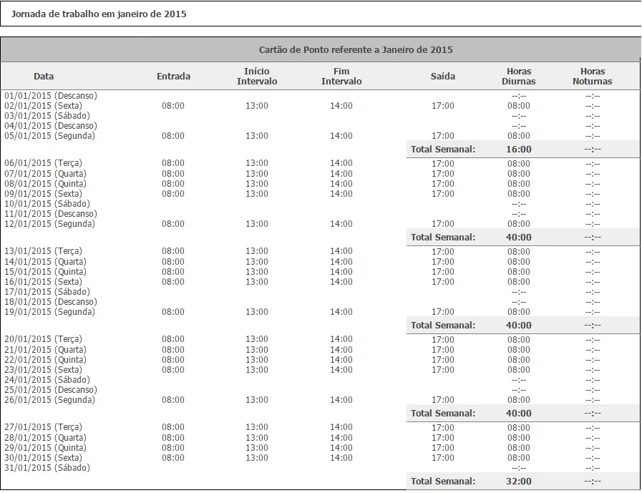Viewport: 642px width, 493px height.
Task: Select the 02/01/2015 (Sexta) date entry
Action: (43, 106)
